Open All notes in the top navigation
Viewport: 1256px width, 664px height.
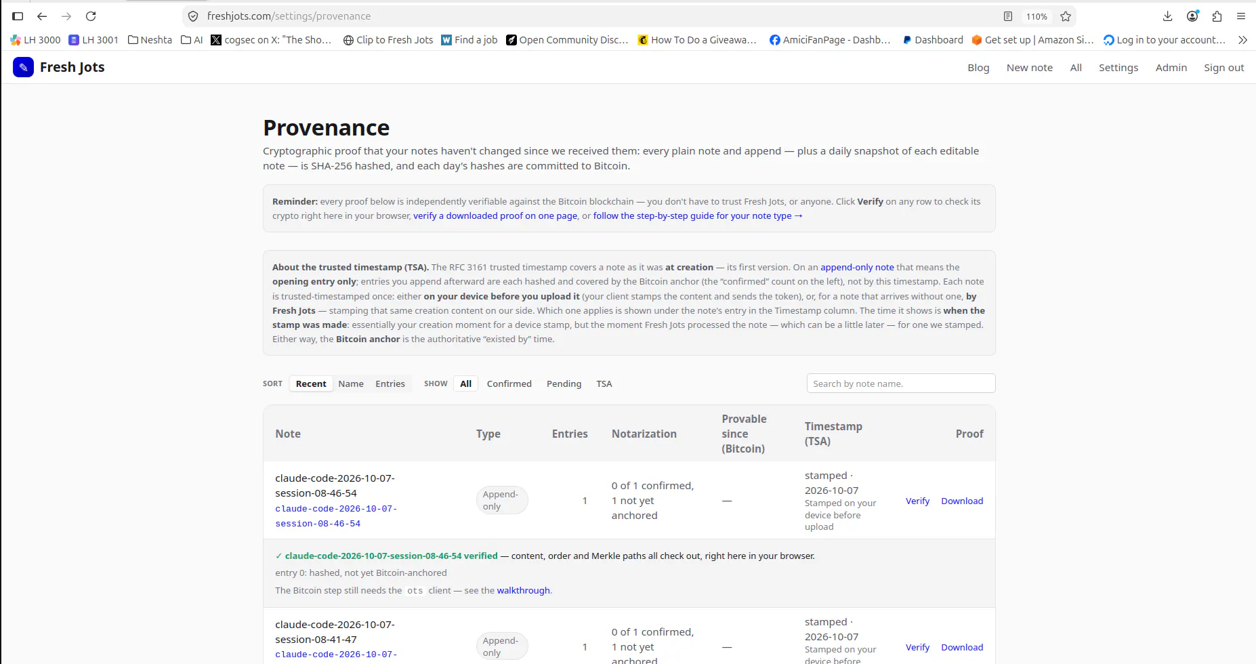click(1076, 68)
